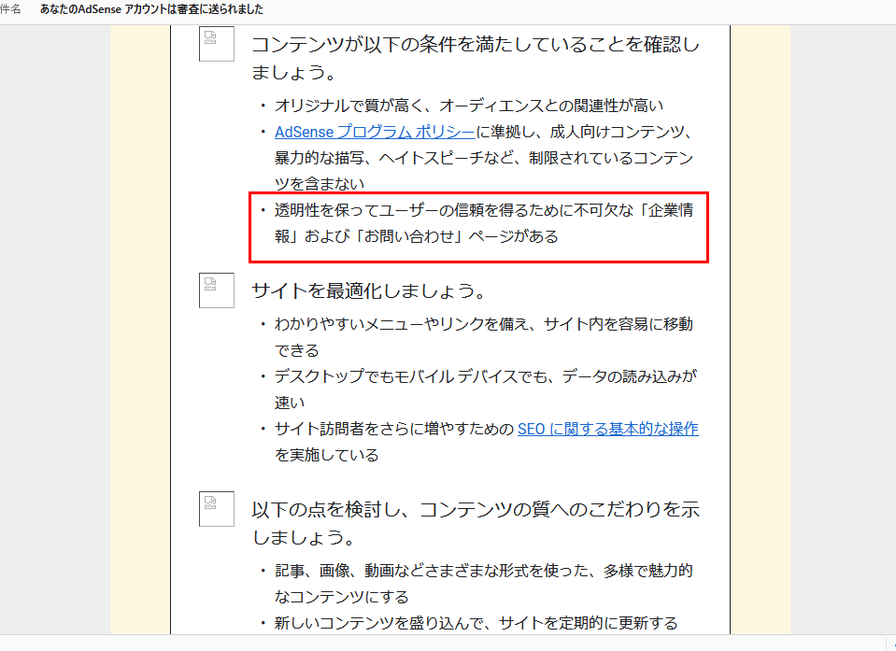896x651 pixels.
Task: Click the heading コンテンツが以下の条件を満たしている
Action: click(x=475, y=45)
